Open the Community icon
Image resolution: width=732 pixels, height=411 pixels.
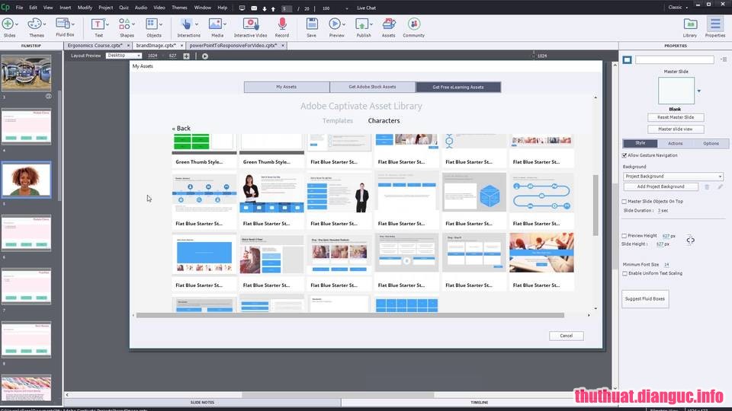pyautogui.click(x=413, y=24)
